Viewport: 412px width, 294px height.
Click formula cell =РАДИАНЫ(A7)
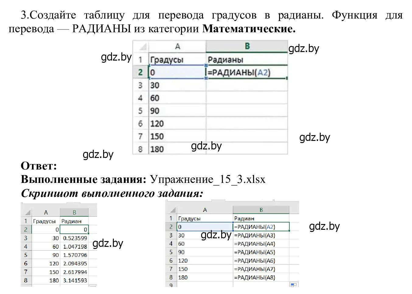(261, 269)
